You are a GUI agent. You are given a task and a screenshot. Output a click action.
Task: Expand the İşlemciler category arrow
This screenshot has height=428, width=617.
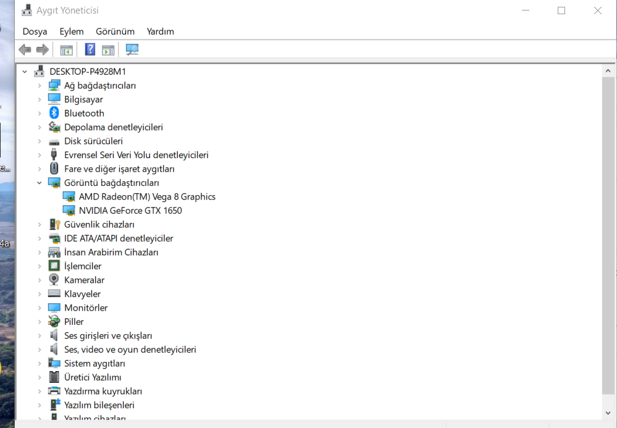40,266
